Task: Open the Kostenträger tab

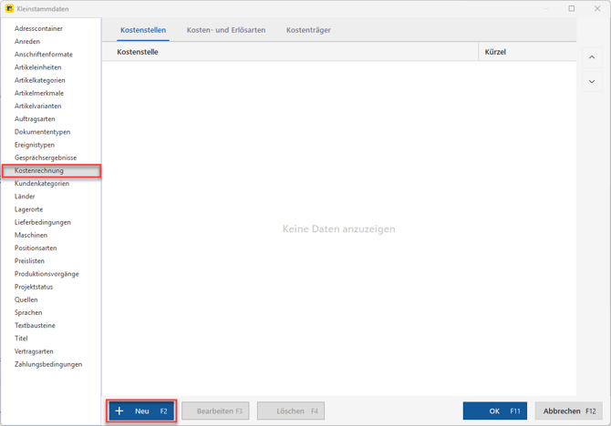Action: coord(308,30)
